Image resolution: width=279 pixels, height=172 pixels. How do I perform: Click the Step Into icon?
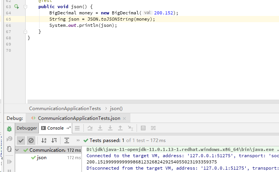tap(100, 128)
